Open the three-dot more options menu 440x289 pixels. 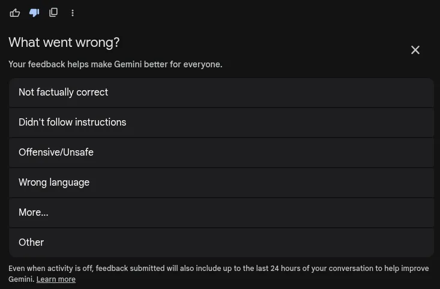(x=73, y=13)
